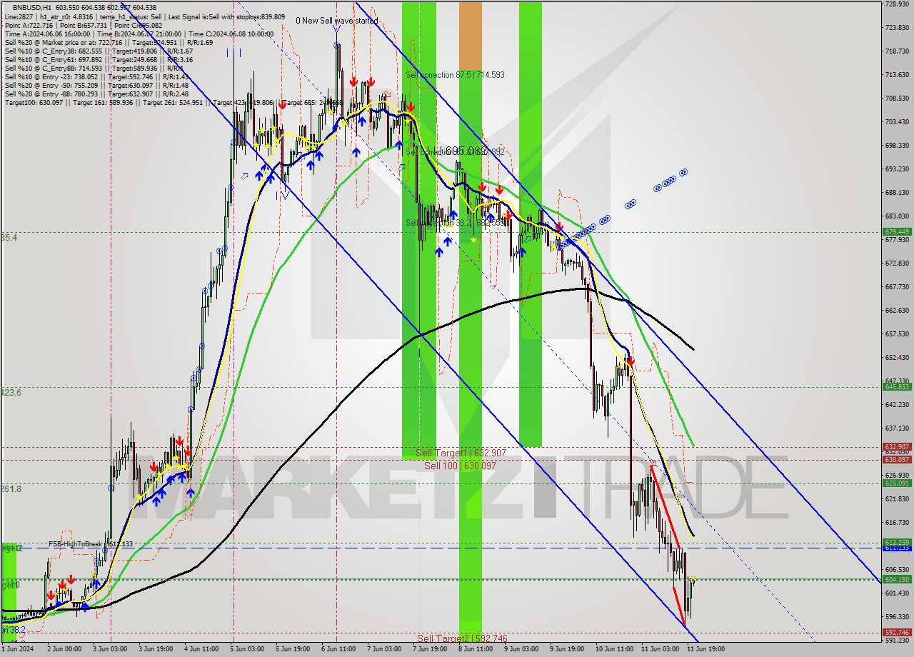Click the 'Sell %20 @ Market price' info line
This screenshot has width=914, height=657.
click(x=109, y=42)
